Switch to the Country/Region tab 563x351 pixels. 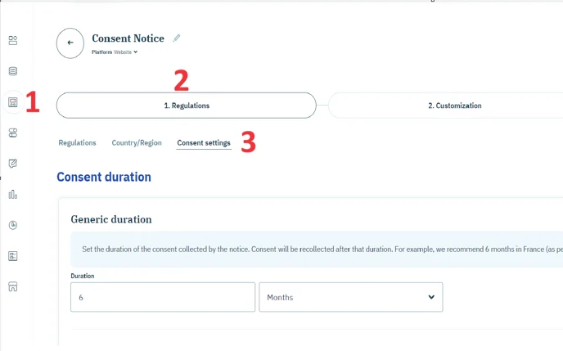click(137, 143)
